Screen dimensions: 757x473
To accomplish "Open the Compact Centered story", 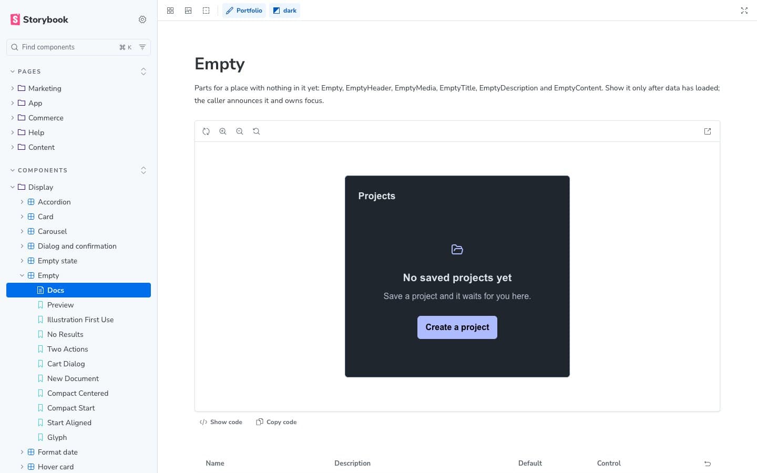I will click(x=78, y=393).
